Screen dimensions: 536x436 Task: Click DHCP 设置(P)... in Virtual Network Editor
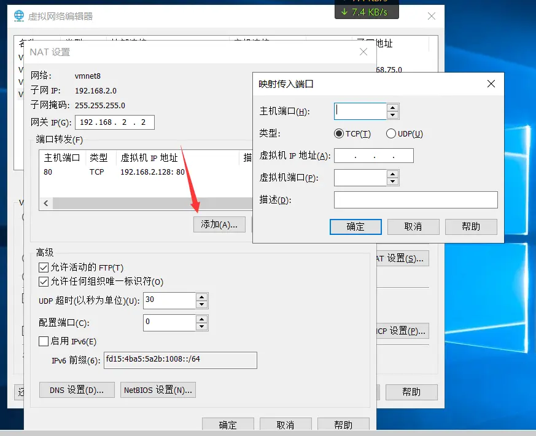(x=403, y=331)
